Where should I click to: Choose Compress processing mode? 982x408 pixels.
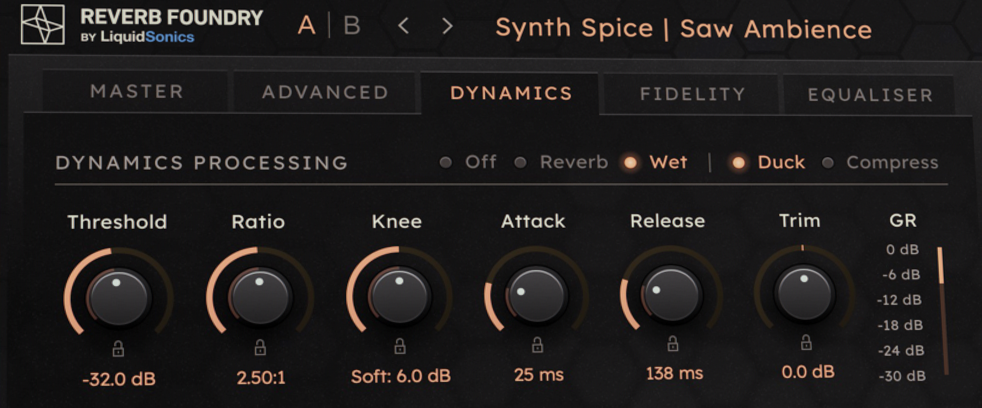[x=881, y=163]
